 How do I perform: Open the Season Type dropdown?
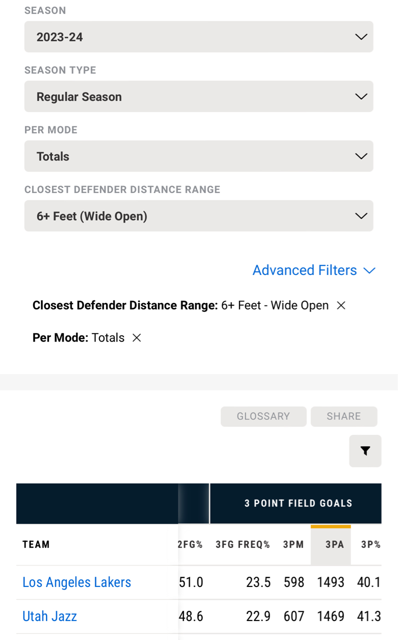tap(198, 96)
